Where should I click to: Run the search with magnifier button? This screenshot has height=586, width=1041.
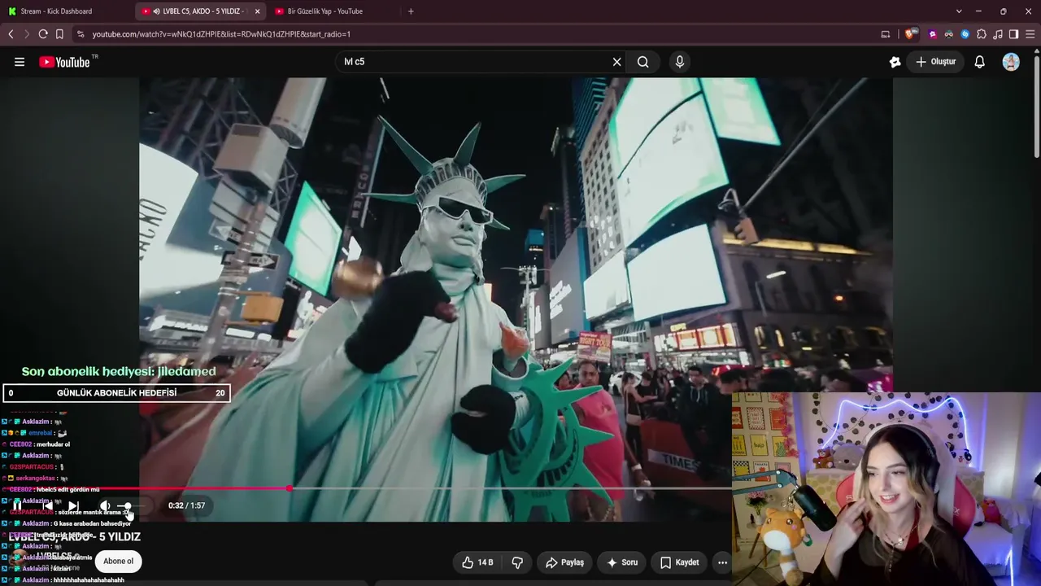642,62
